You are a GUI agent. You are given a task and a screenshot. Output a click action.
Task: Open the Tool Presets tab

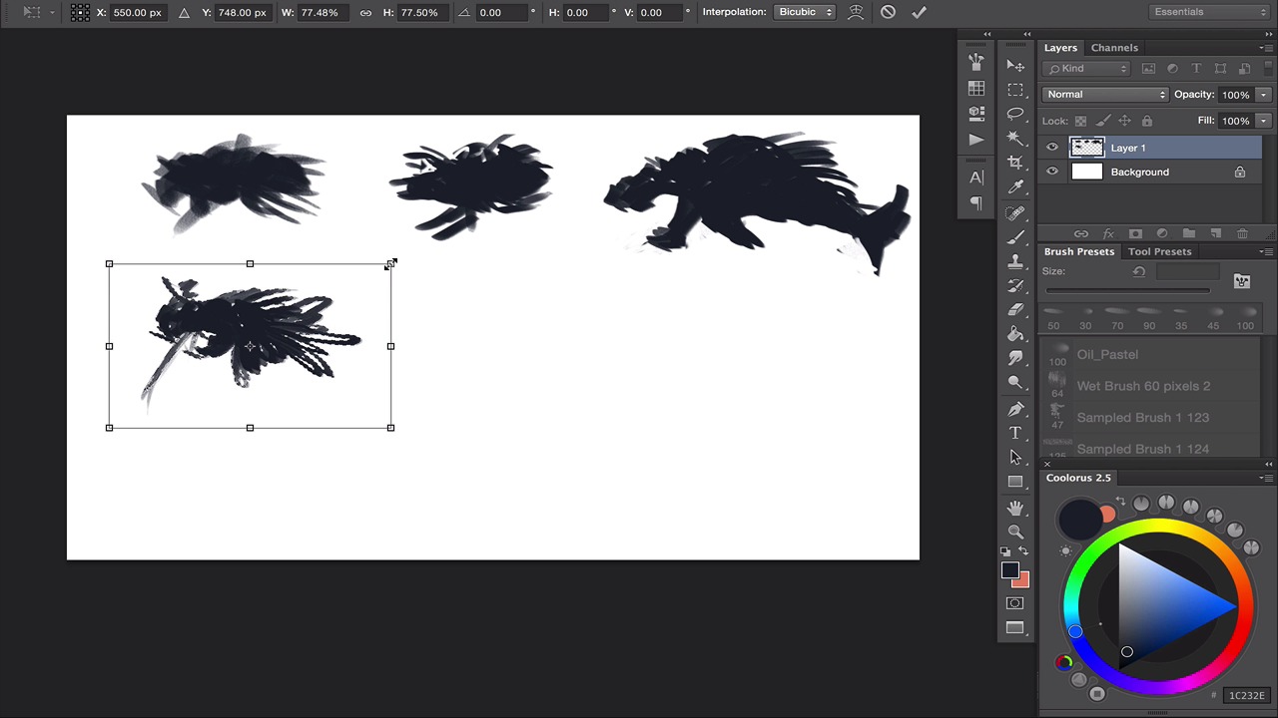click(1159, 251)
